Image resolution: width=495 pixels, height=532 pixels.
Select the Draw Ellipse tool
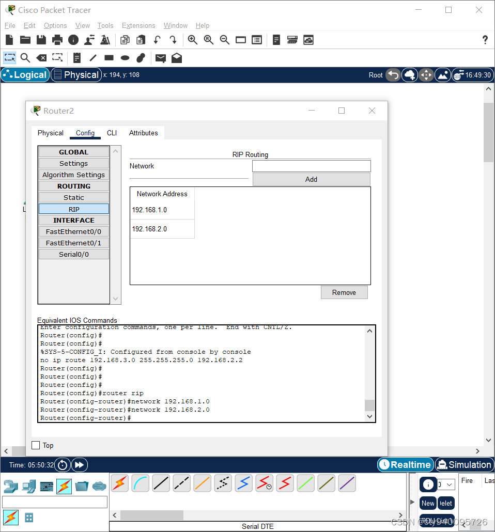pos(125,58)
